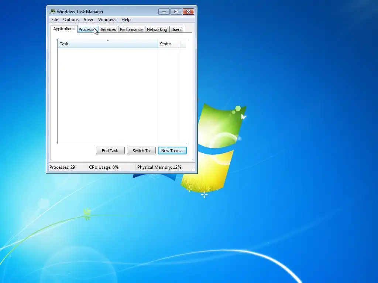The image size is (378, 283).
Task: Switch to the Processes tab
Action: (x=88, y=29)
